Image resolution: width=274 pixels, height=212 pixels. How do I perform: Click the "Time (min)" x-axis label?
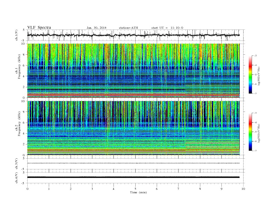click(x=138, y=192)
